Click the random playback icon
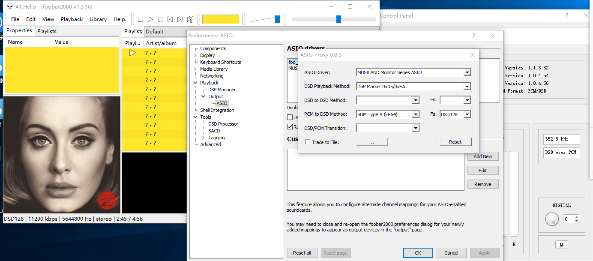This screenshot has height=261, width=593. click(190, 19)
